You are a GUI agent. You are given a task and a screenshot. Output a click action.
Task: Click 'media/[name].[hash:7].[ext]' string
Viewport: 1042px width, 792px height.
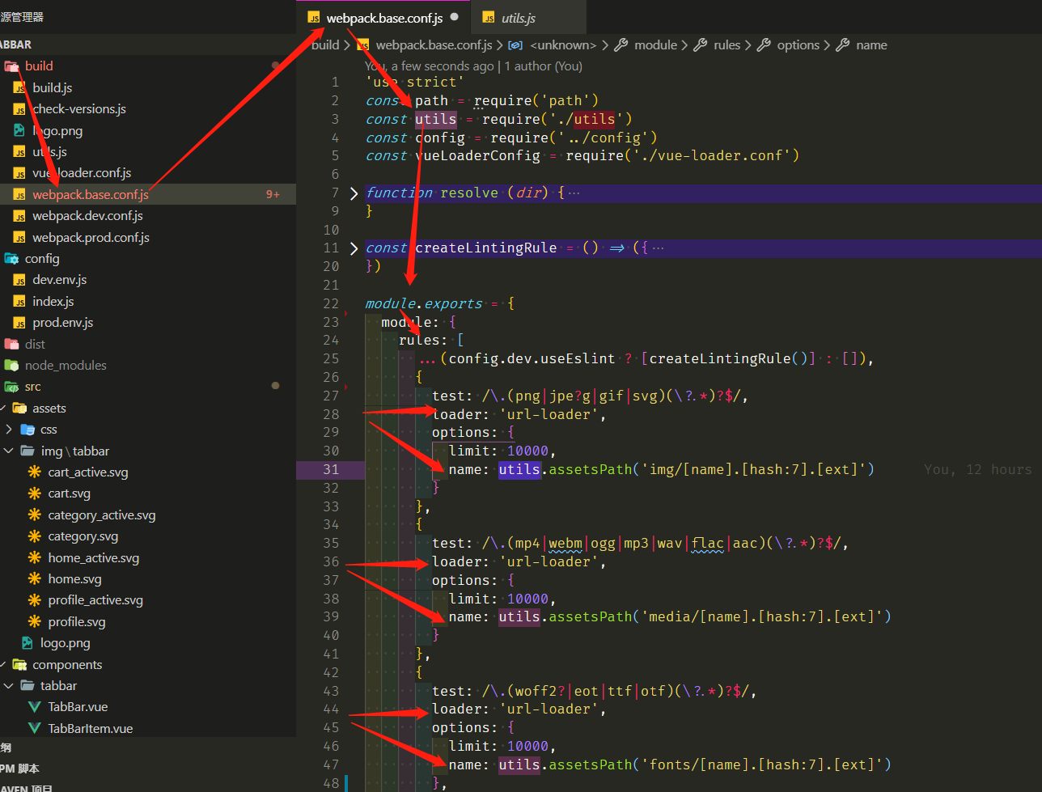[x=762, y=617]
